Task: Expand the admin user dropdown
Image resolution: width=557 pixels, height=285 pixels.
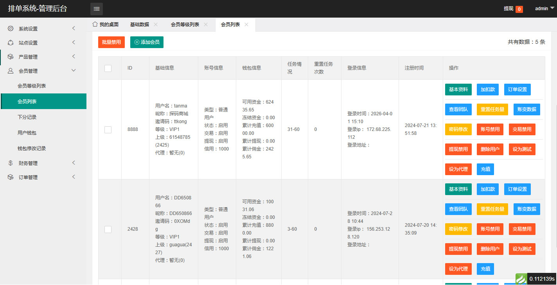Action: tap(544, 9)
